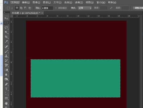This screenshot has height=108, width=143.
Task: Select the Path Selection tool
Action: [6, 93]
